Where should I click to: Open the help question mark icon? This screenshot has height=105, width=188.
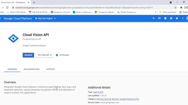pyautogui.click(x=171, y=18)
